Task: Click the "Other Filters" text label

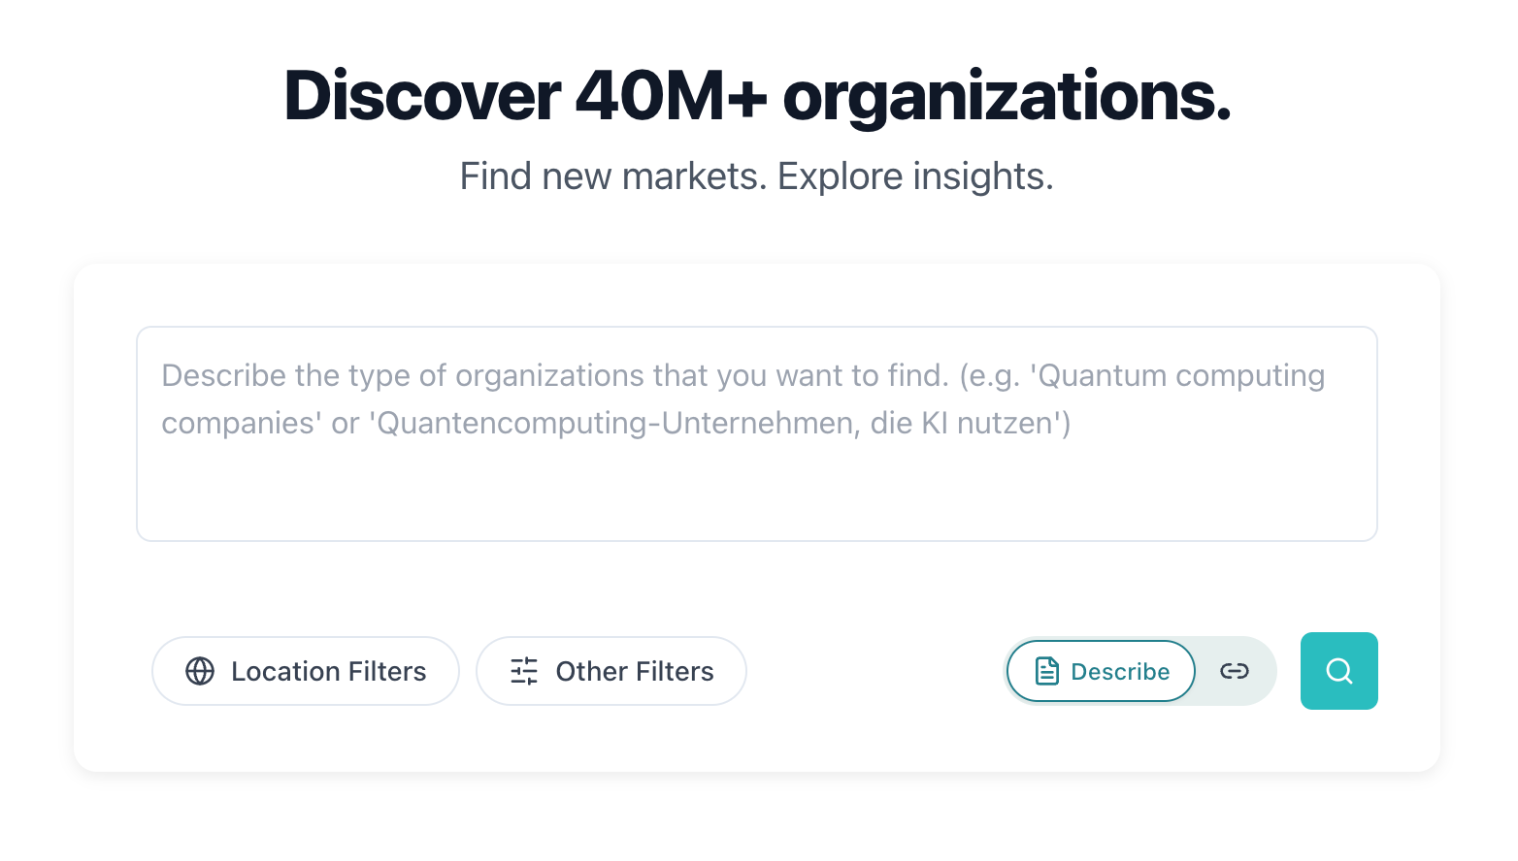Action: [x=635, y=671]
